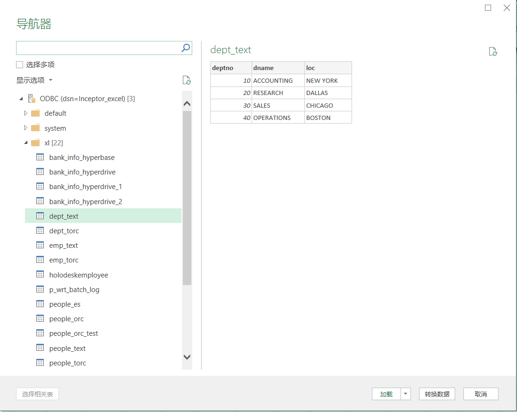Select the holodeskemployee table

78,275
